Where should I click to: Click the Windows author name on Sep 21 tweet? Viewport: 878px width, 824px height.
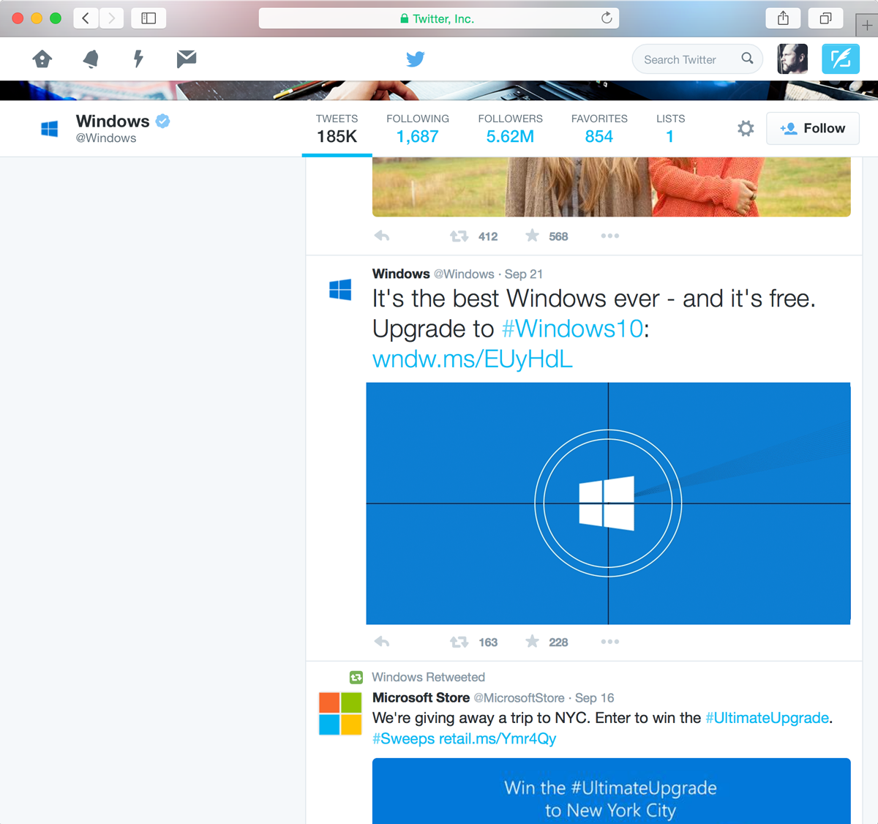(401, 274)
